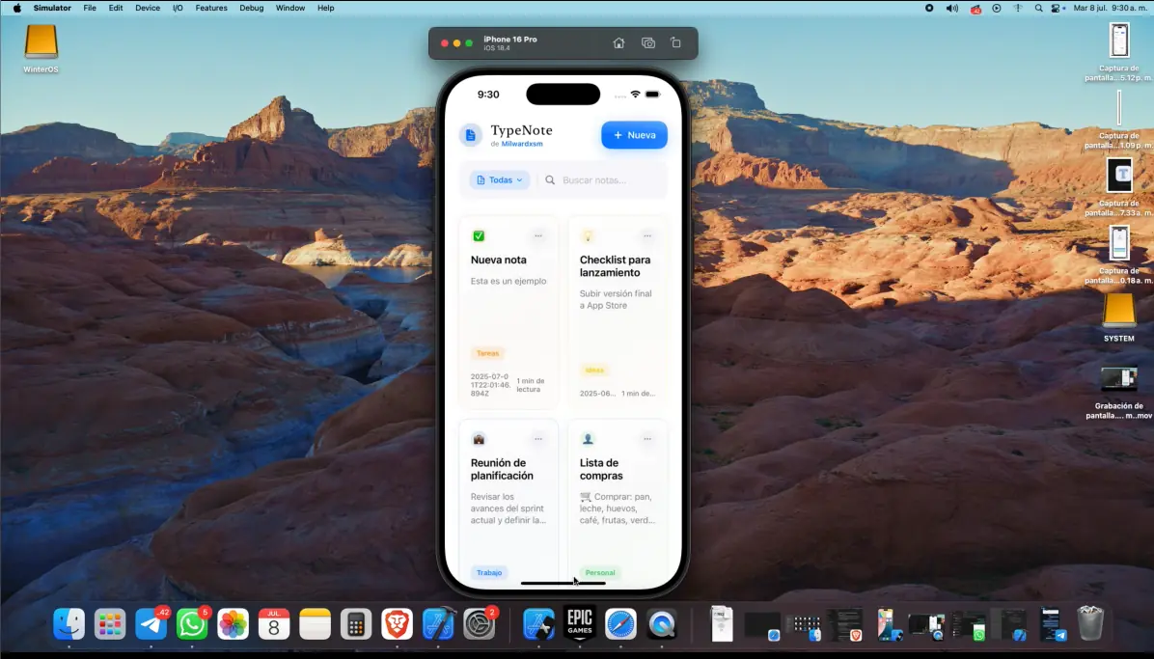Open the Nueva nota title
This screenshot has width=1154, height=659.
tap(498, 260)
